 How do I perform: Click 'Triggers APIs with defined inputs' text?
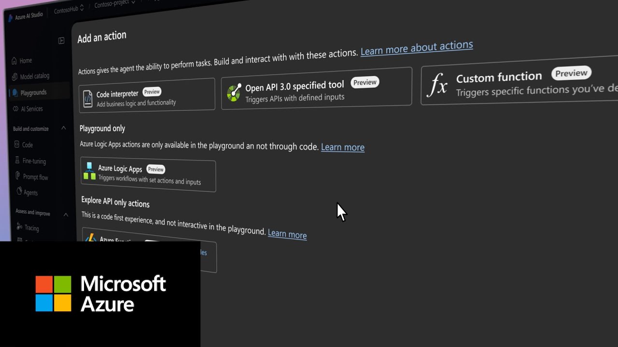coord(295,98)
